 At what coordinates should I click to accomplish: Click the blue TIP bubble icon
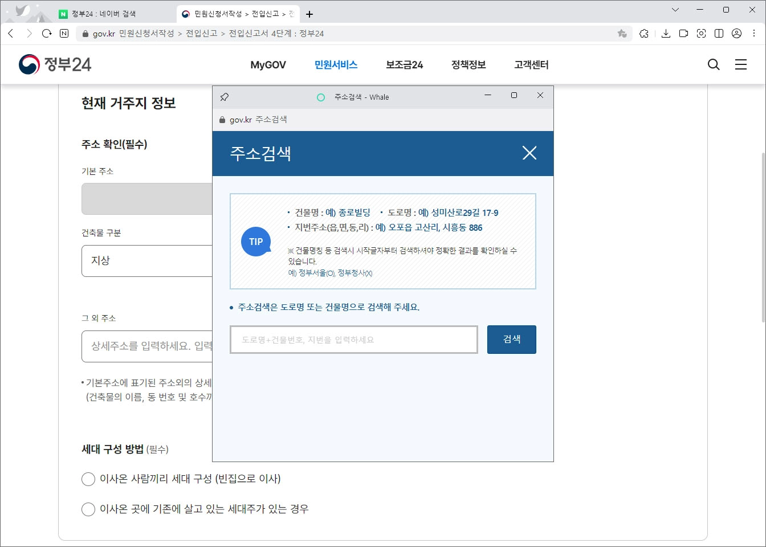255,241
